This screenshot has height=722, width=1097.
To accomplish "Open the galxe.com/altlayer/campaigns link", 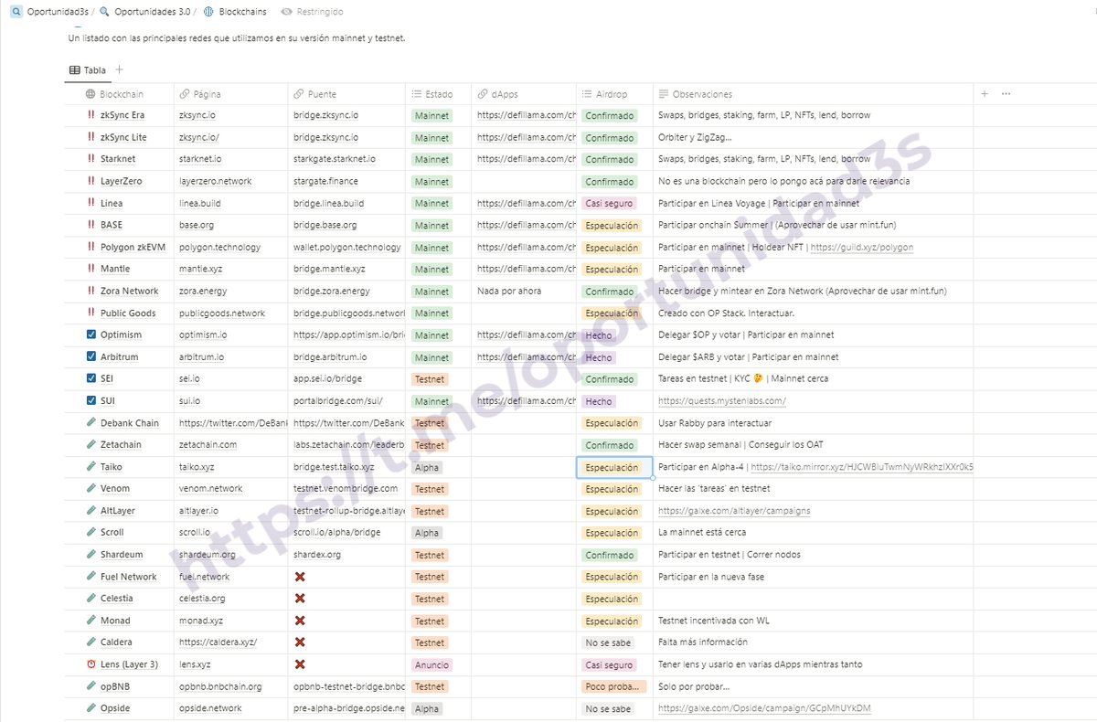I will pos(734,511).
